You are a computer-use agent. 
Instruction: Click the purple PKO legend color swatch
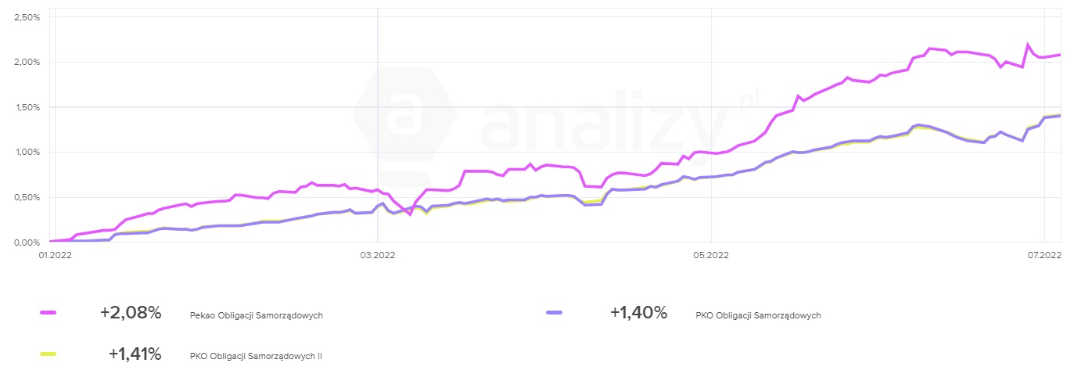(x=552, y=313)
